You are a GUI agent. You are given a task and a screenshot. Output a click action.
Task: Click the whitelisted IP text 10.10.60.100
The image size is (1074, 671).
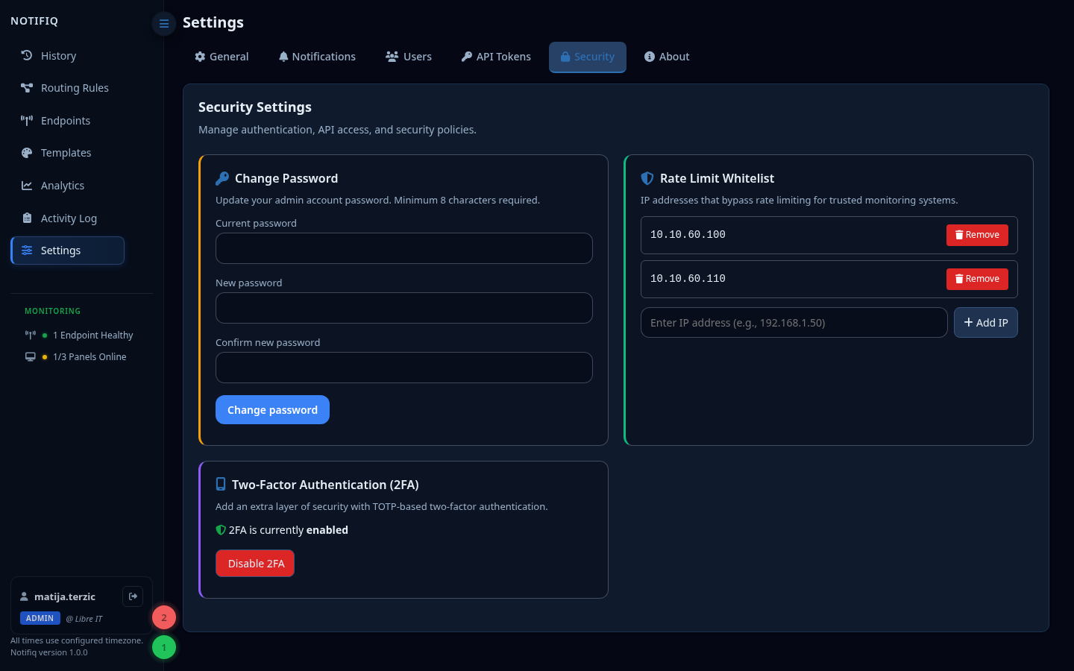click(688, 235)
